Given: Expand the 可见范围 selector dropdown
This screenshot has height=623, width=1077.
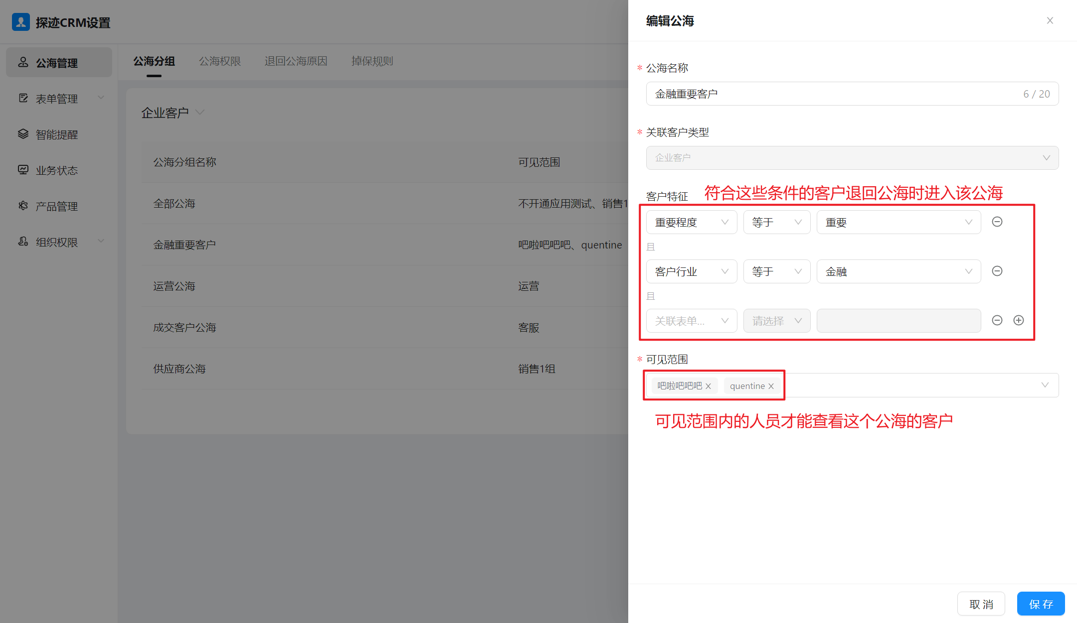Looking at the screenshot, I should (1045, 385).
